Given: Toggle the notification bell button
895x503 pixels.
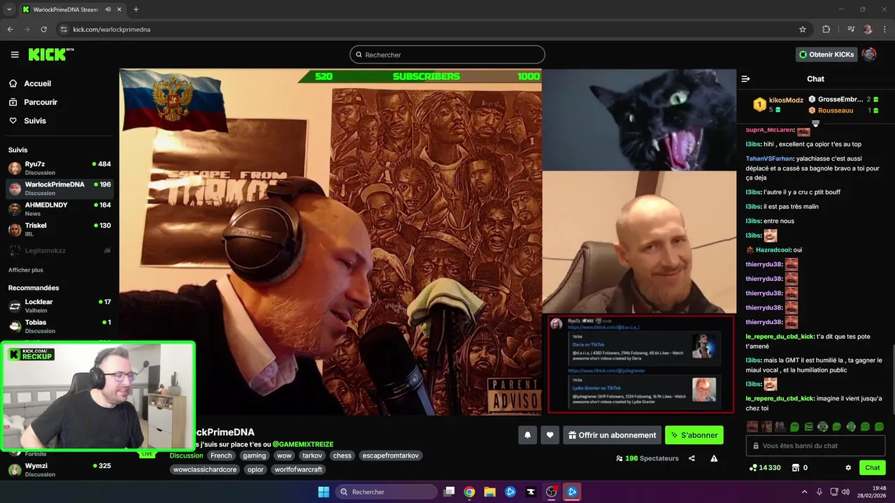Looking at the screenshot, I should 527,435.
